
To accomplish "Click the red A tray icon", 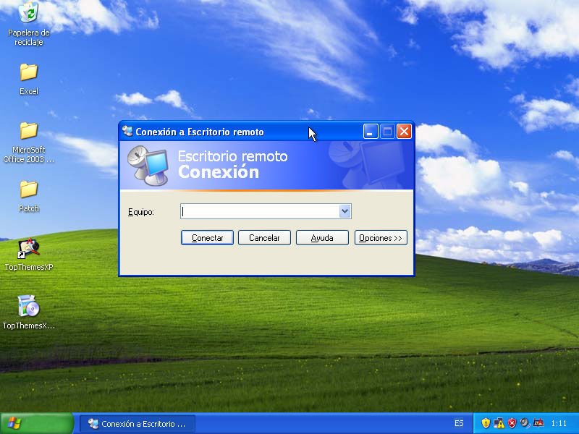I will (538, 423).
